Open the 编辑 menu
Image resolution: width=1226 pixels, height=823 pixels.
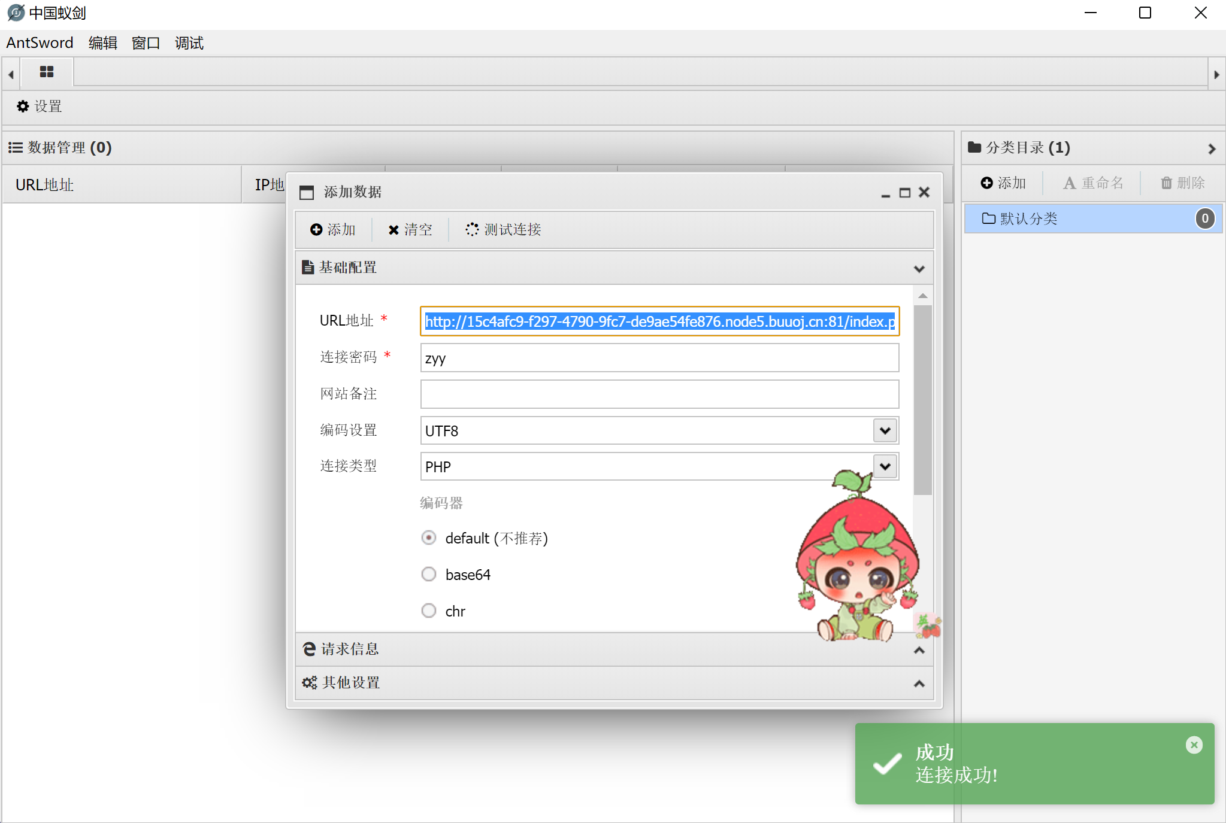coord(102,42)
